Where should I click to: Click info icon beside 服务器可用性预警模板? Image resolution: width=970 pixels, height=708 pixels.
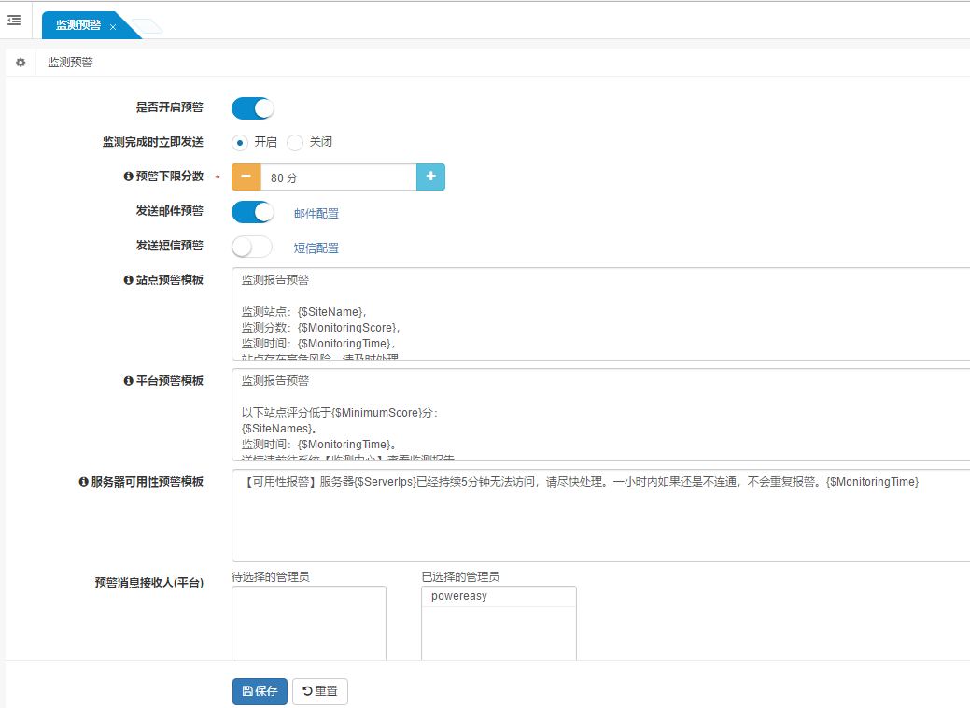click(x=83, y=482)
